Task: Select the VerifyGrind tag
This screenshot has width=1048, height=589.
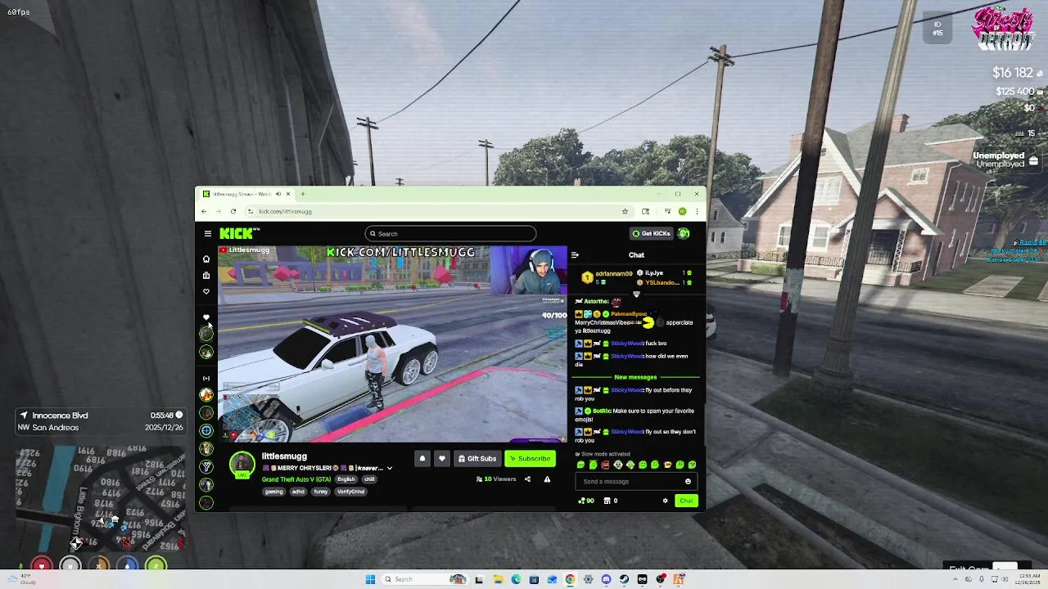Action: tap(350, 492)
